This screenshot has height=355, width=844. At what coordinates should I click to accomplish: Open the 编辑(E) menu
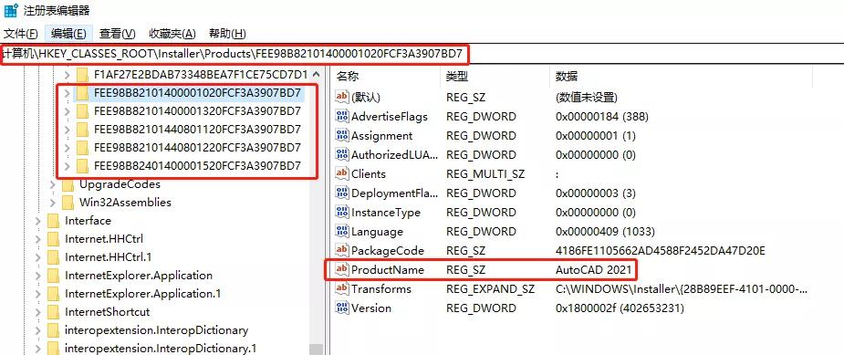[68, 34]
